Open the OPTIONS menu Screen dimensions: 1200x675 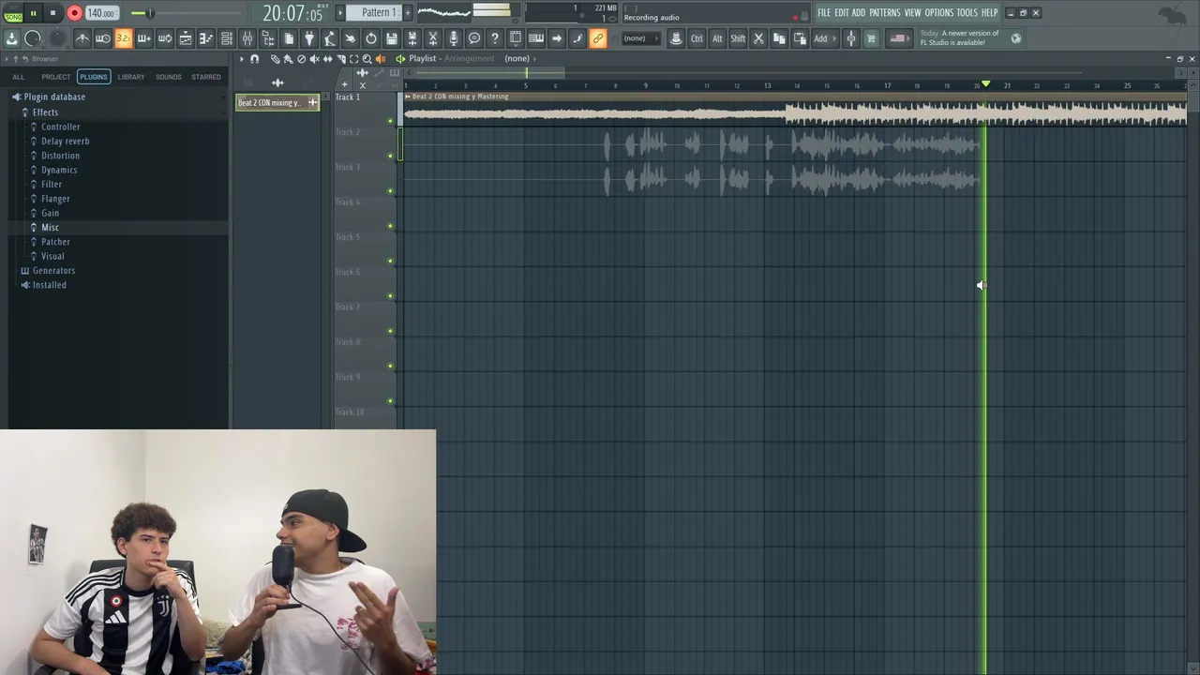[939, 12]
